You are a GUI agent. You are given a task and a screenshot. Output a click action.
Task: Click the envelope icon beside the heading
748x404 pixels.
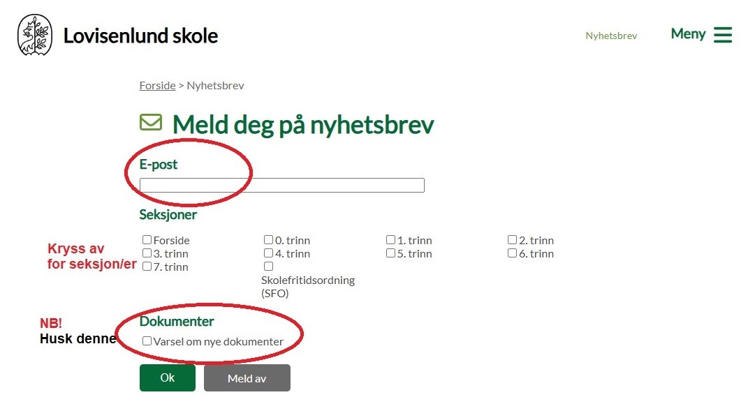point(150,123)
